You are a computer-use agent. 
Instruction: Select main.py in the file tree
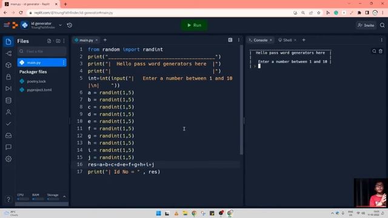tap(42, 62)
